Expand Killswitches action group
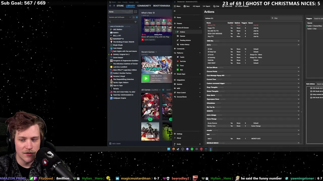The image size is (323, 181). (299, 103)
